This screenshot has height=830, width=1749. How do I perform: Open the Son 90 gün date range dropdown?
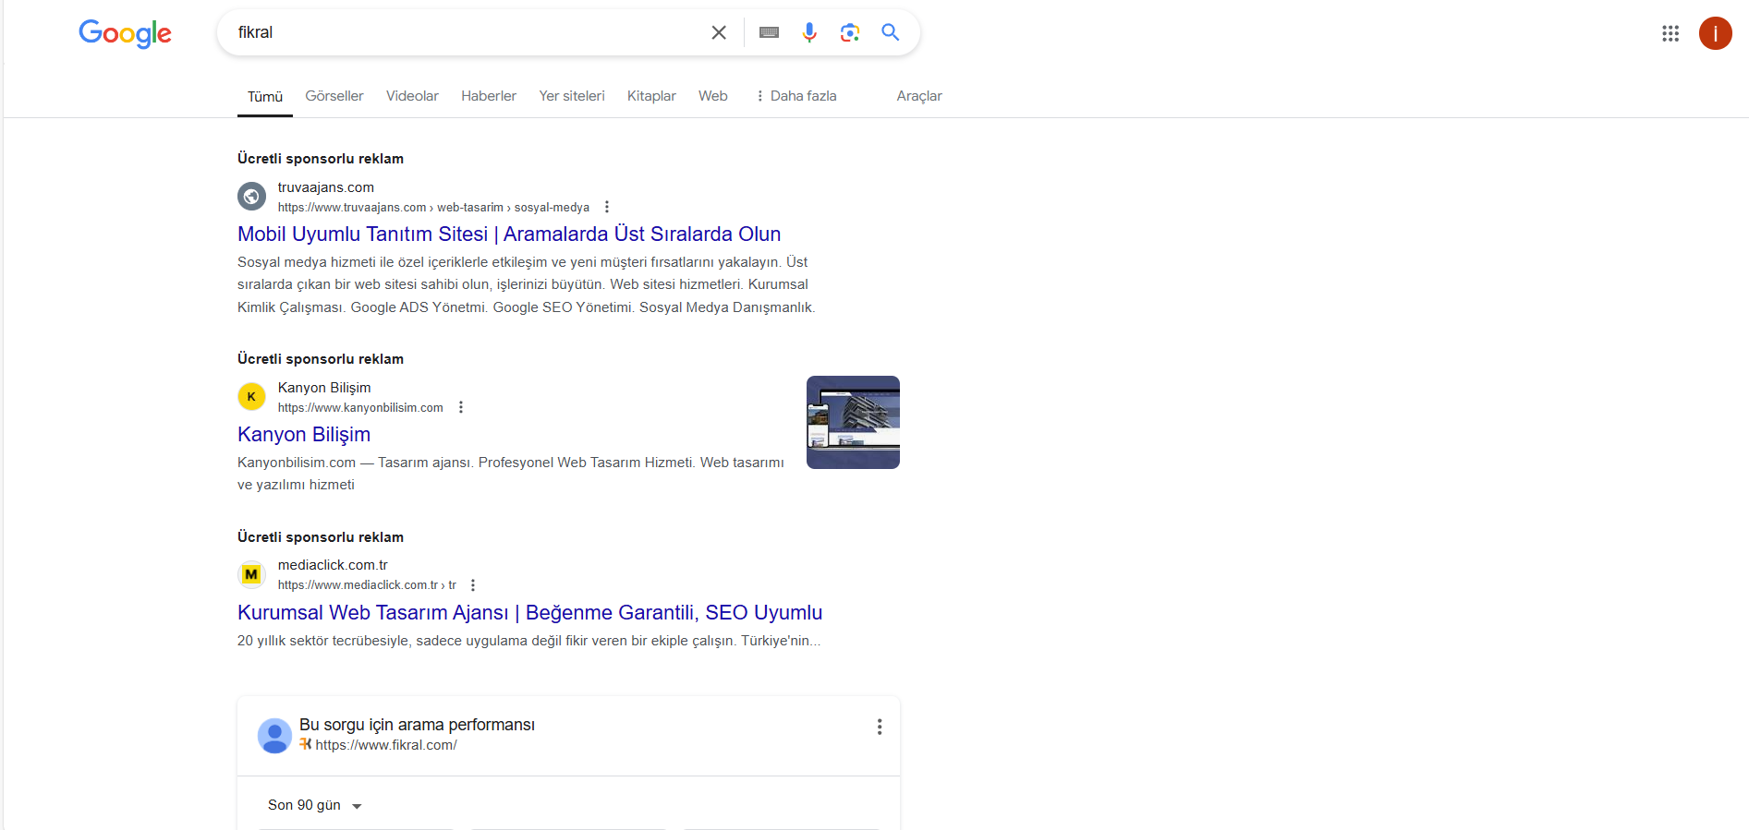pyautogui.click(x=315, y=805)
